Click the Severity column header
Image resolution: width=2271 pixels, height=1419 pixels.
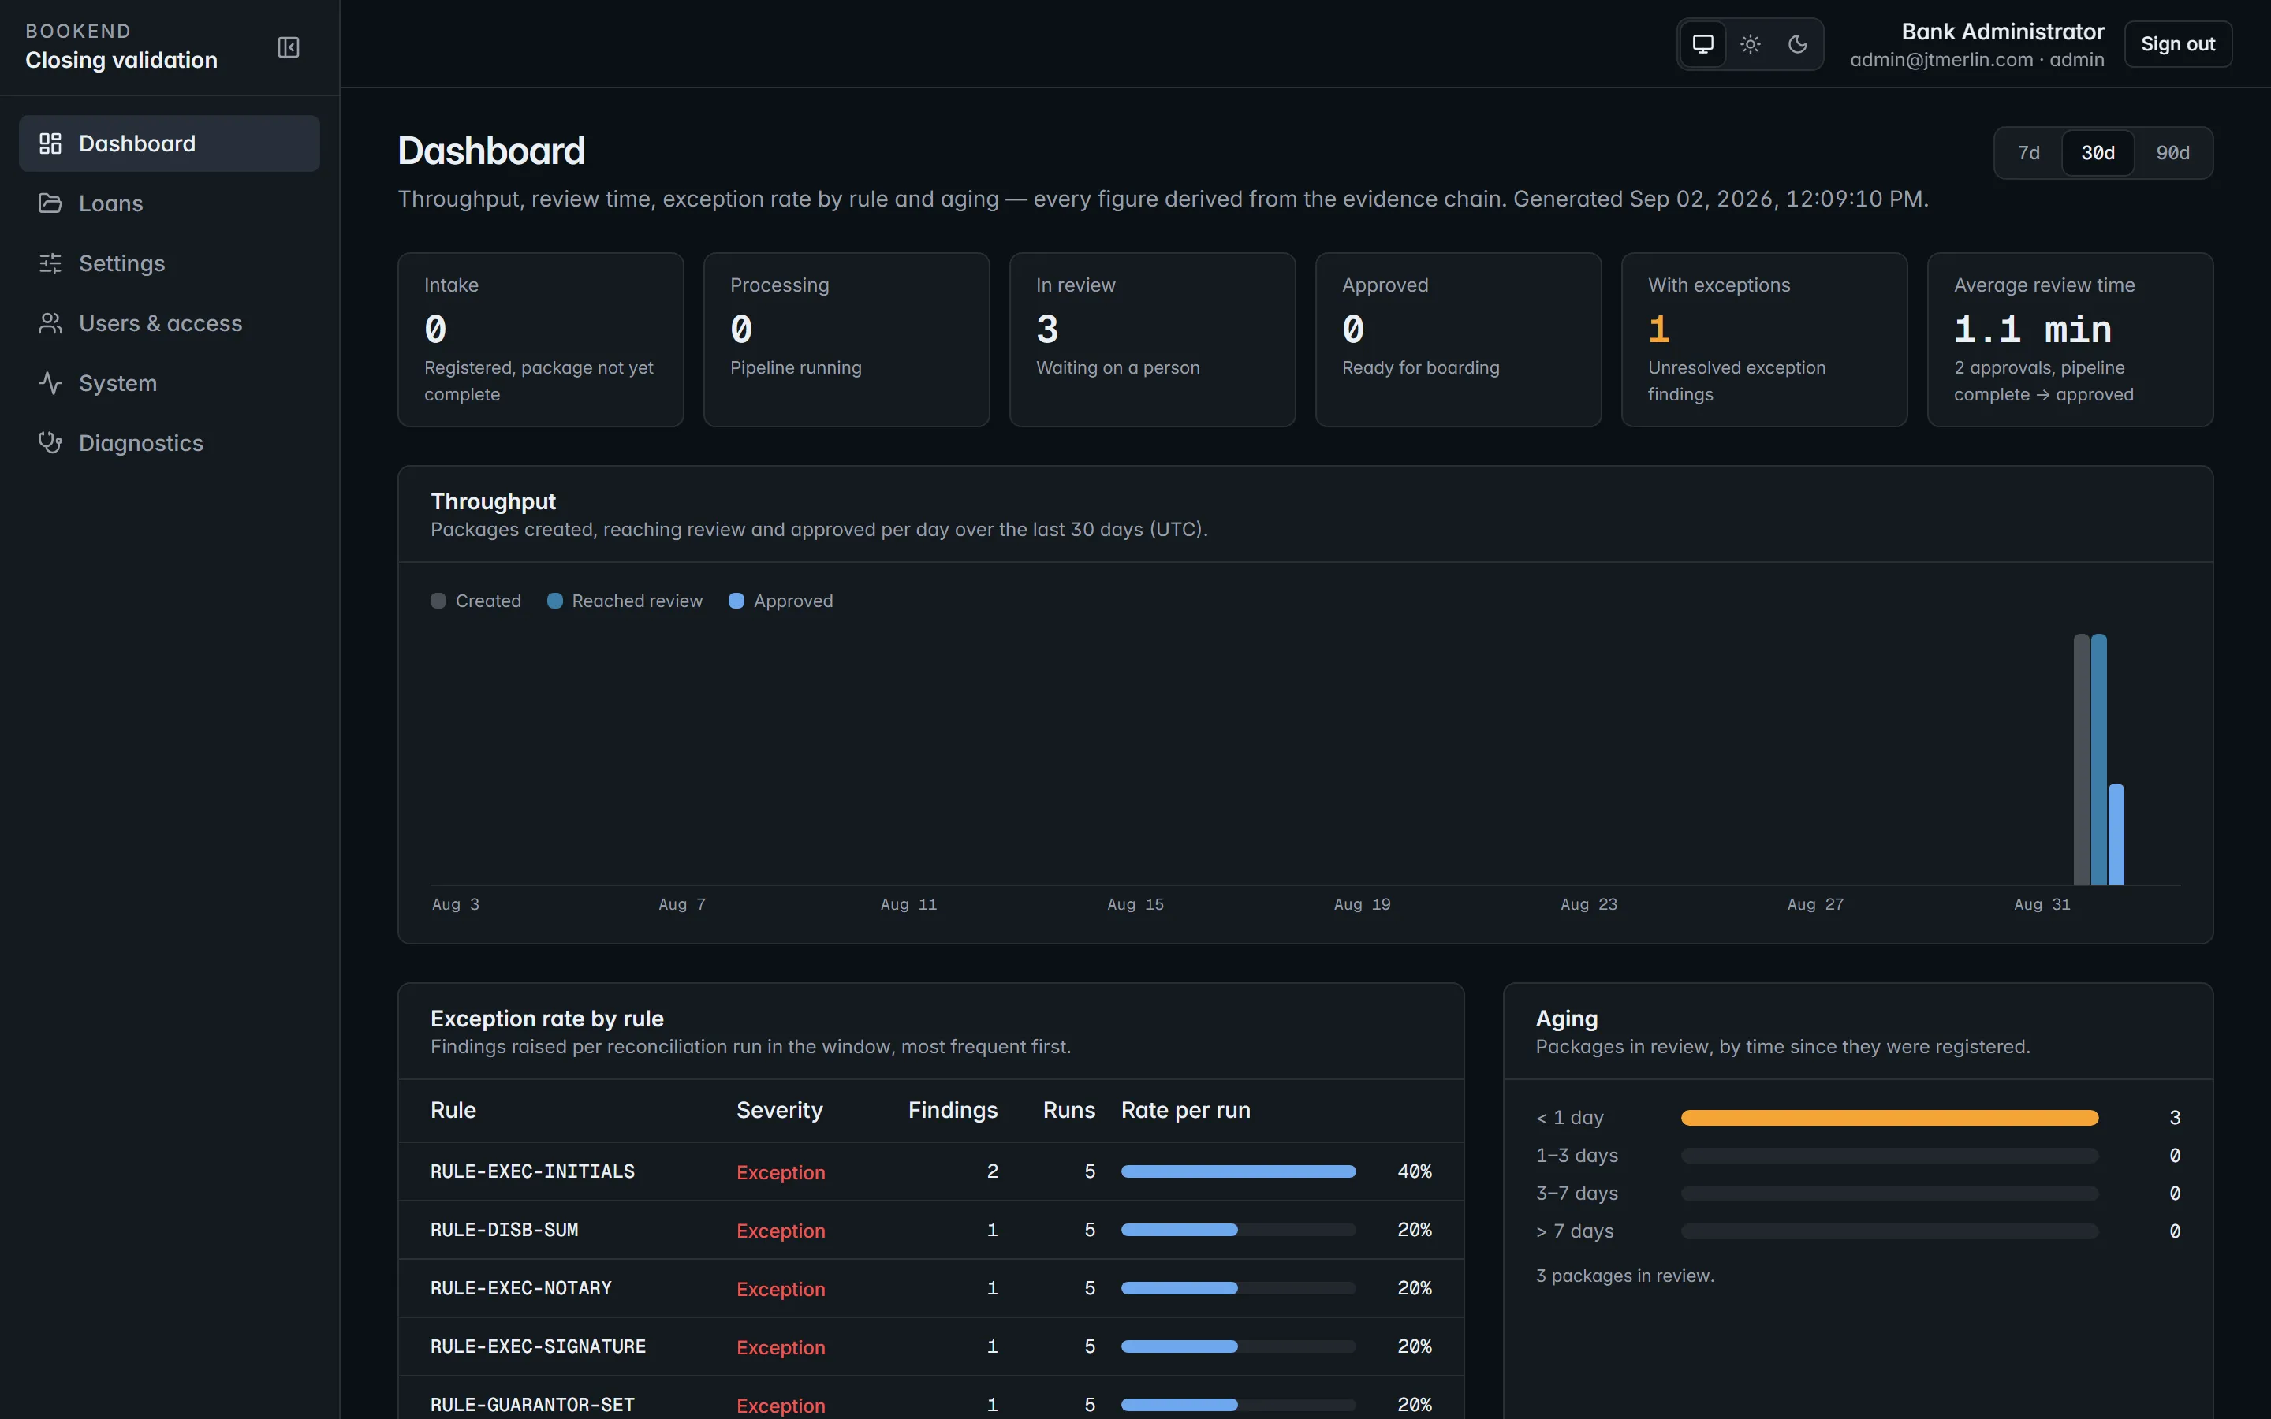[779, 1110]
